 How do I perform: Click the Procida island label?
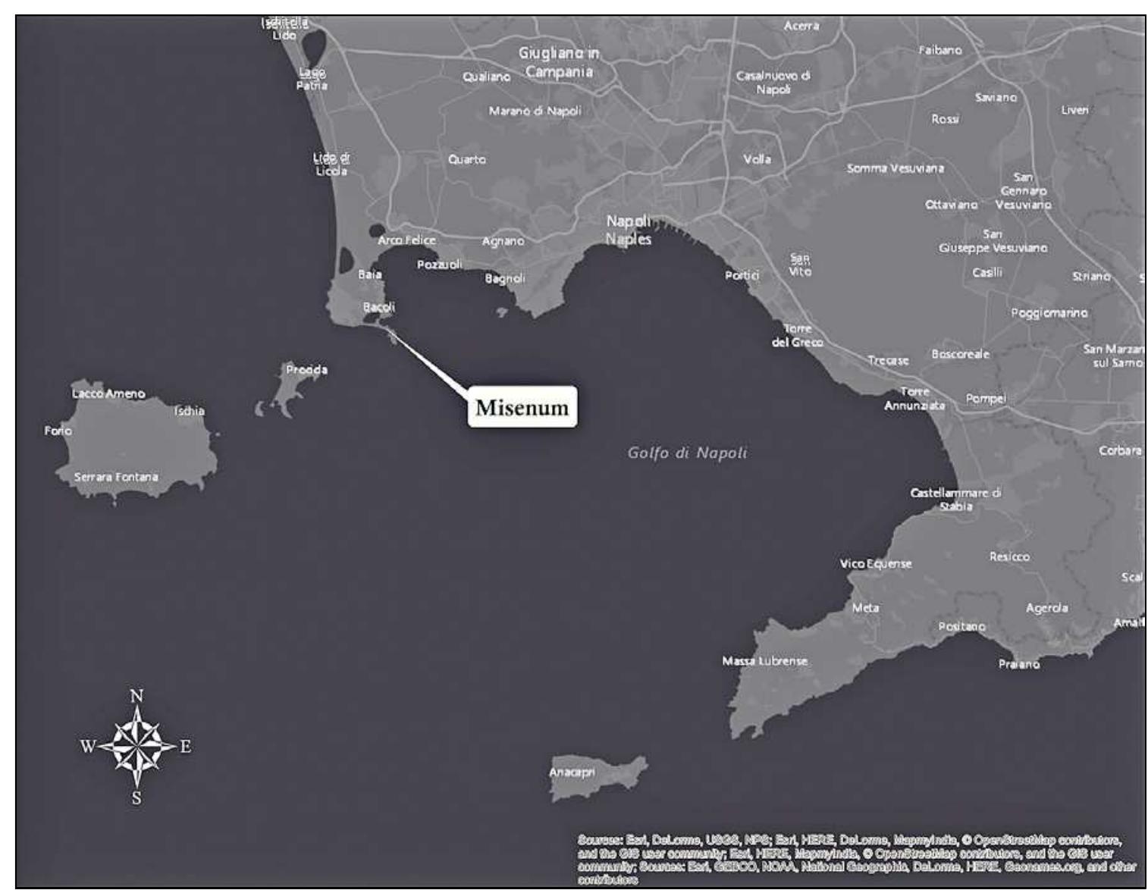(307, 371)
